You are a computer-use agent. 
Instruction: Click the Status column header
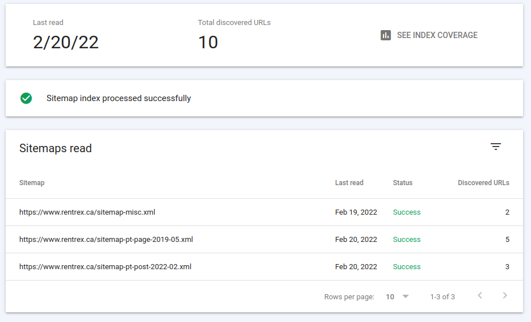click(x=403, y=183)
